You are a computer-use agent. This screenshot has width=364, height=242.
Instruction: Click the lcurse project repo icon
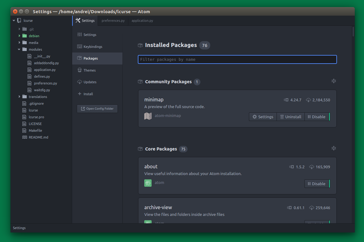[19, 21]
